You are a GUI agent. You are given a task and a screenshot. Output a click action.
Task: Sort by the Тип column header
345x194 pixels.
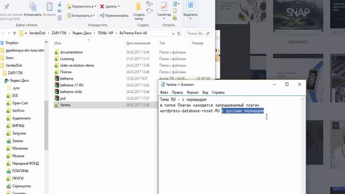click(x=162, y=43)
